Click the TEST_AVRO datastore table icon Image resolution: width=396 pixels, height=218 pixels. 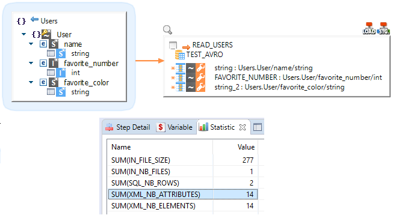point(180,55)
